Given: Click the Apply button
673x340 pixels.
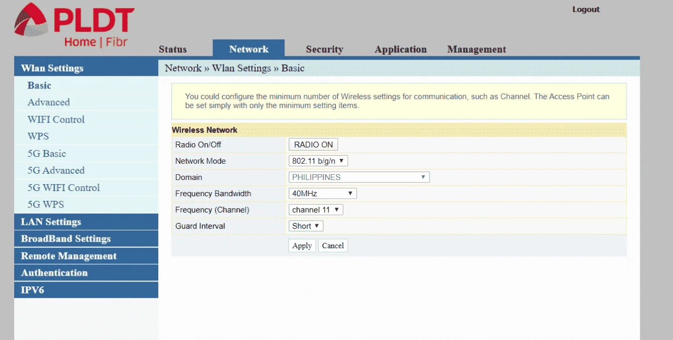Looking at the screenshot, I should (302, 246).
